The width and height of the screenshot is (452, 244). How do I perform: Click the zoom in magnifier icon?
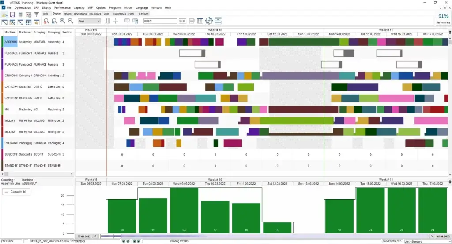pos(62,21)
